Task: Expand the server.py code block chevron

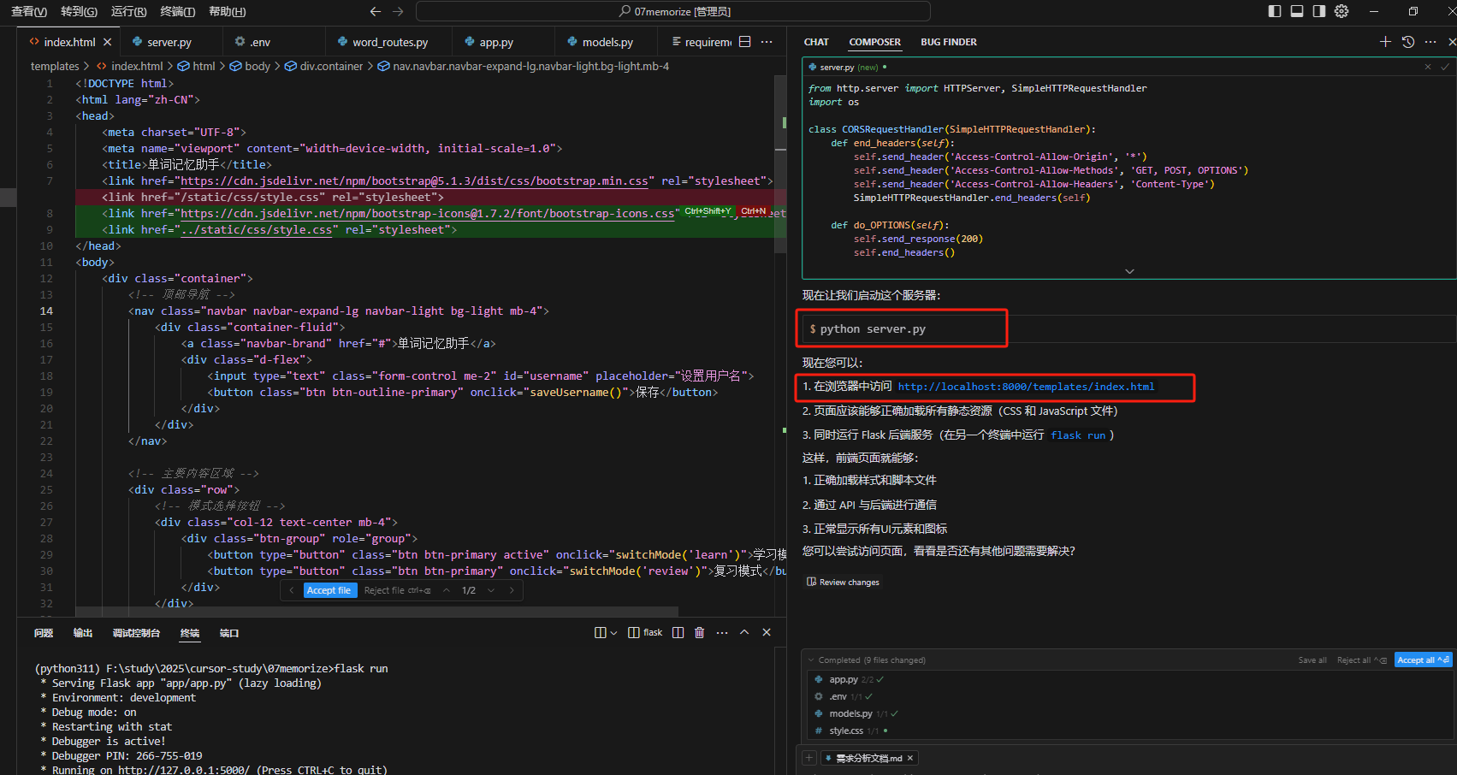Action: click(x=1129, y=271)
